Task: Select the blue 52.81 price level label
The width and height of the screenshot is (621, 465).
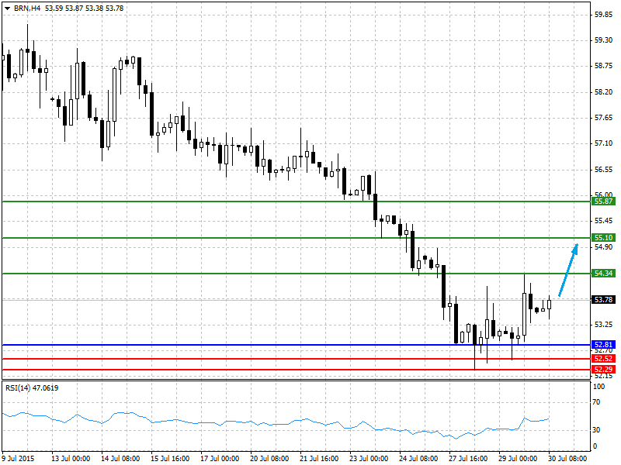Action: (x=604, y=345)
